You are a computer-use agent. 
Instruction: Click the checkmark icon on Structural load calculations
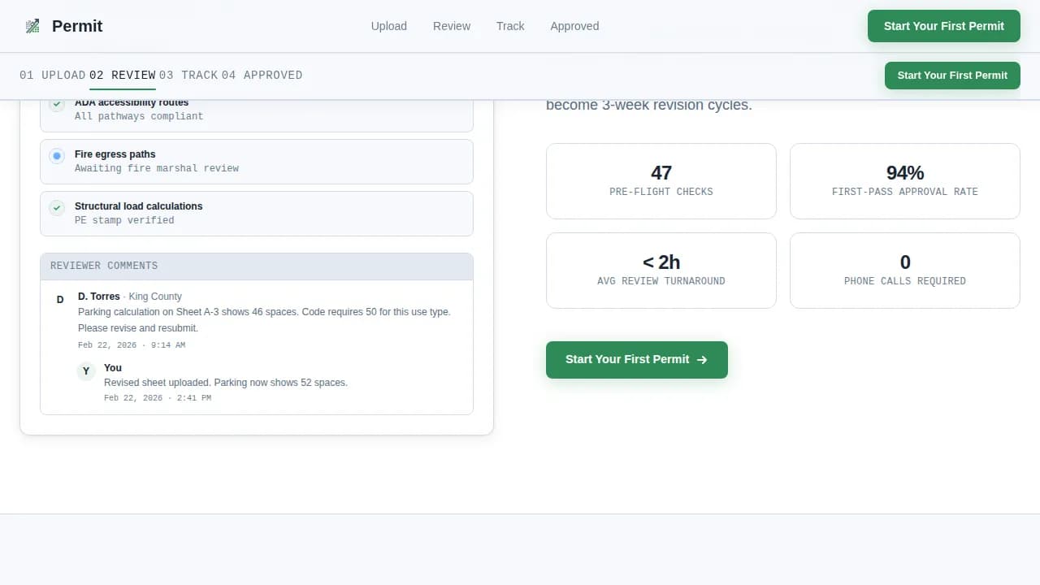56,208
